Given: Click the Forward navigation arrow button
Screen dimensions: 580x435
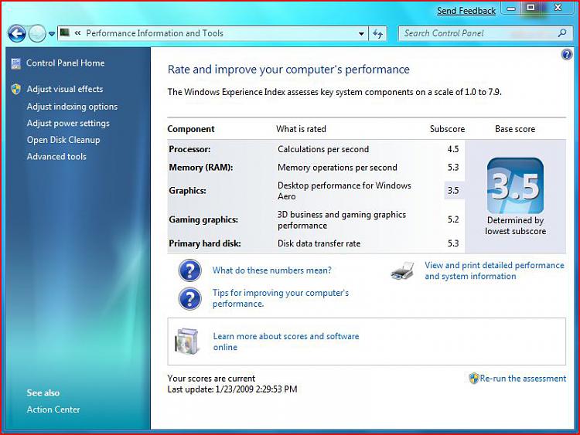Looking at the screenshot, I should coord(37,34).
